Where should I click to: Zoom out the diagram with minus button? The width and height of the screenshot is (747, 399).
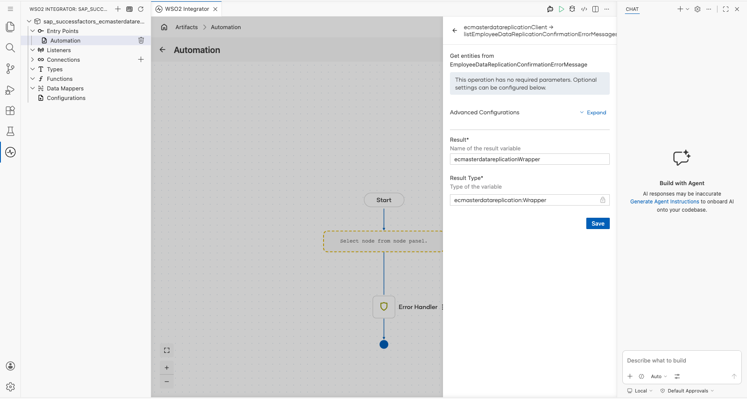(167, 382)
